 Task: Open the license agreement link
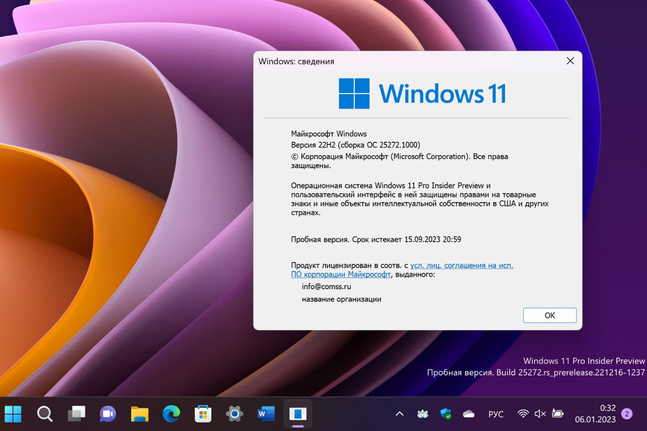click(462, 265)
